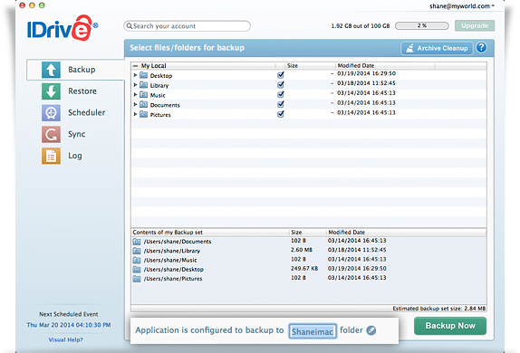Open Archive Cleanup

[437, 48]
